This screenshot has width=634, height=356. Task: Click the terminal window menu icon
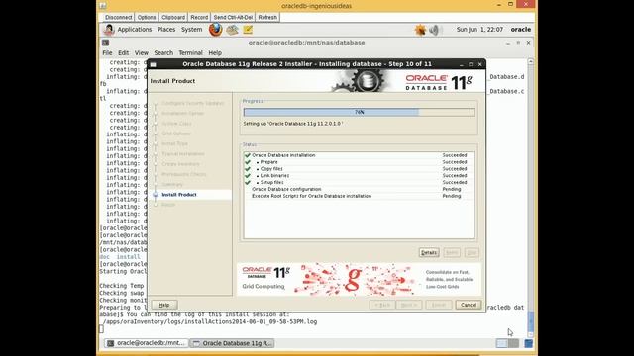click(x=106, y=43)
